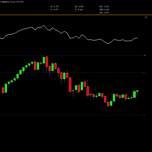Click the OC: 1.91 value
The height and width of the screenshot is (152, 152).
click(x=104, y=7)
